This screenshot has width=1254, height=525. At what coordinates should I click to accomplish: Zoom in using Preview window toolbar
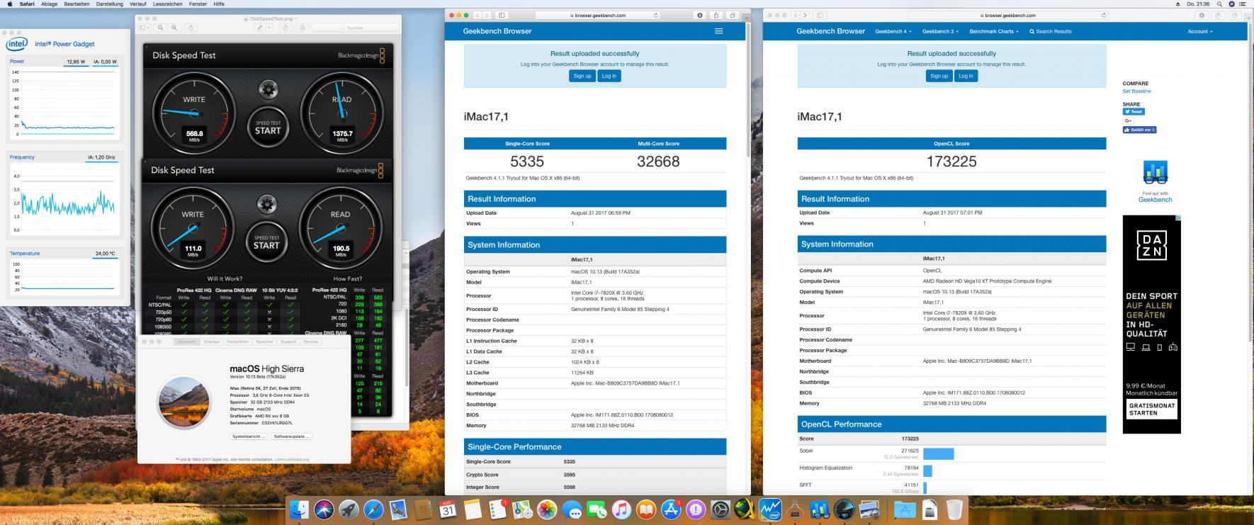pyautogui.click(x=174, y=28)
